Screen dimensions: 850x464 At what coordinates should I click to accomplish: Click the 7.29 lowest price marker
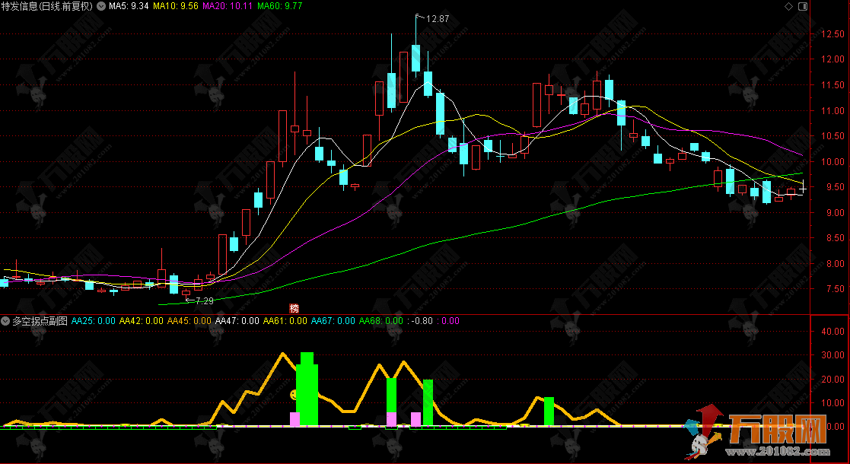click(203, 301)
